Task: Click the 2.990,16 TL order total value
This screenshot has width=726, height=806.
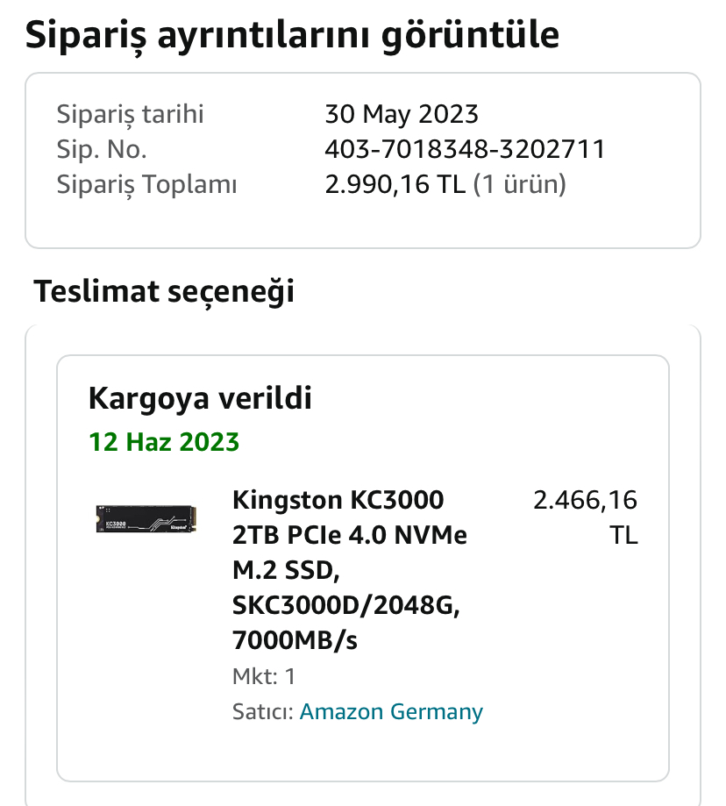Action: click(395, 185)
